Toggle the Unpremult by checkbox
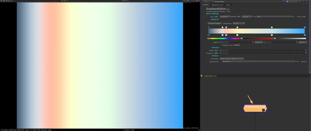Viewport: 311px width, 131px height. (x=221, y=61)
